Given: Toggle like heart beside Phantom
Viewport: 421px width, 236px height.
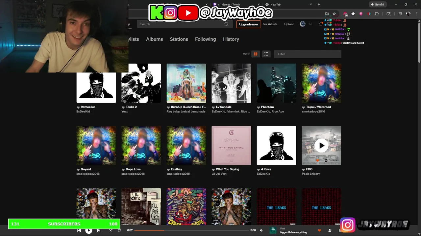Looking at the screenshot, I should tap(258, 107).
